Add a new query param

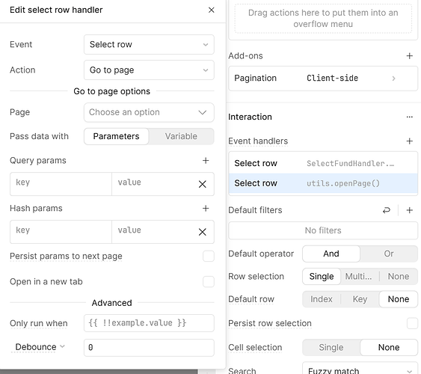coord(206,161)
